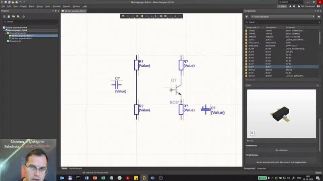
Task: Open the component library selection dropdown
Action: (x=283, y=17)
